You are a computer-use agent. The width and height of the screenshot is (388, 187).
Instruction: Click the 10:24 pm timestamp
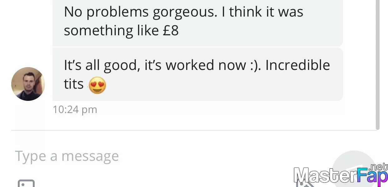click(x=75, y=110)
